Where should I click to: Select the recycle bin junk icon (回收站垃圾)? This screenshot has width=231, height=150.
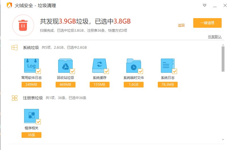[65, 66]
